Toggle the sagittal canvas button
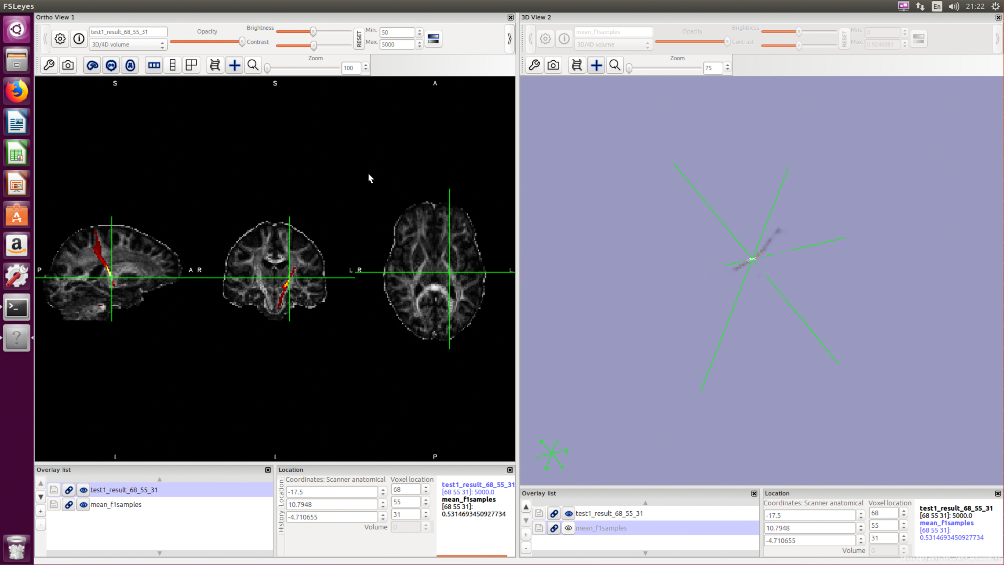1004x565 pixels. [x=92, y=65]
